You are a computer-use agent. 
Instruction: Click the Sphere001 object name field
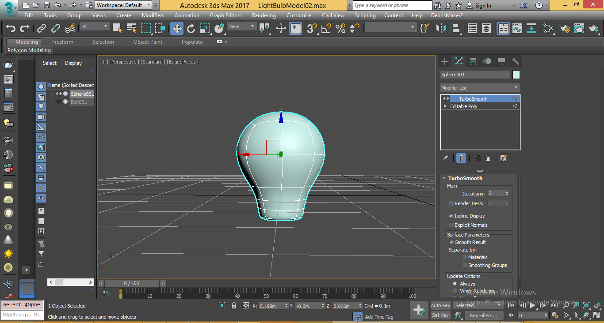coord(475,75)
